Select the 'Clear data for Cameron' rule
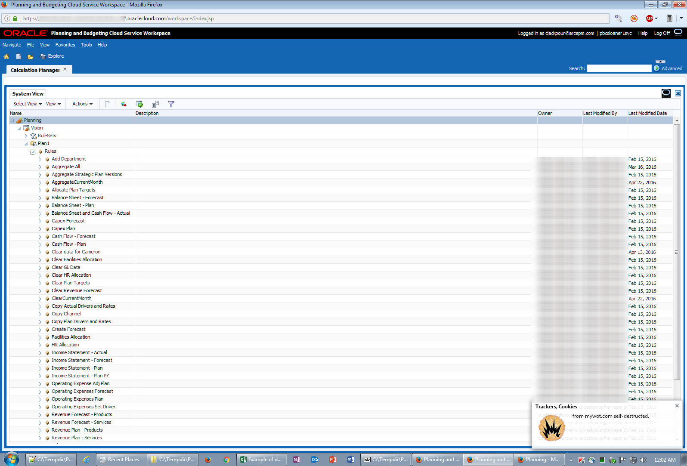687x466 pixels. (76, 252)
